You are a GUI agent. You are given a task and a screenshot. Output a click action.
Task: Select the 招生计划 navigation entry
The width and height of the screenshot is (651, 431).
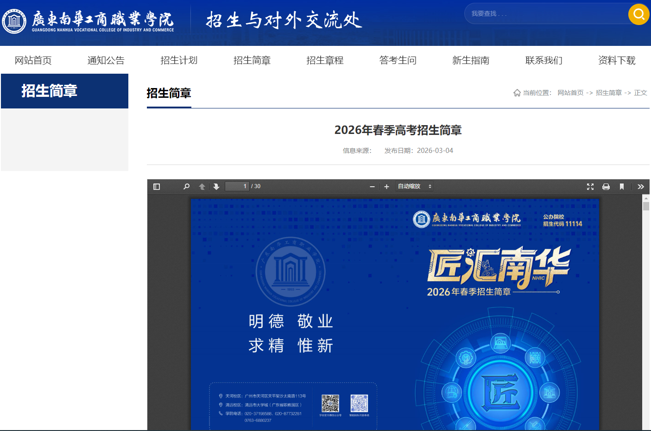[179, 60]
